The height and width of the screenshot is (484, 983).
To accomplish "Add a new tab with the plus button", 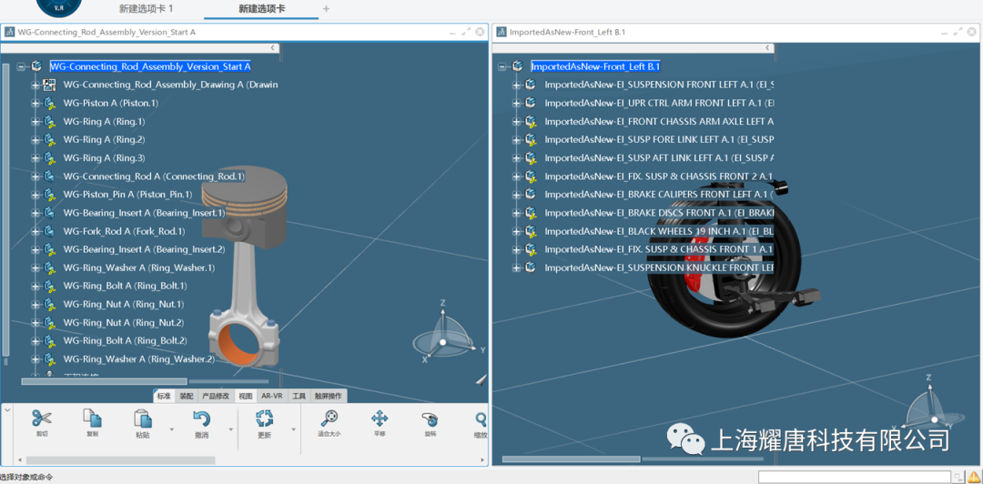I will click(x=326, y=9).
